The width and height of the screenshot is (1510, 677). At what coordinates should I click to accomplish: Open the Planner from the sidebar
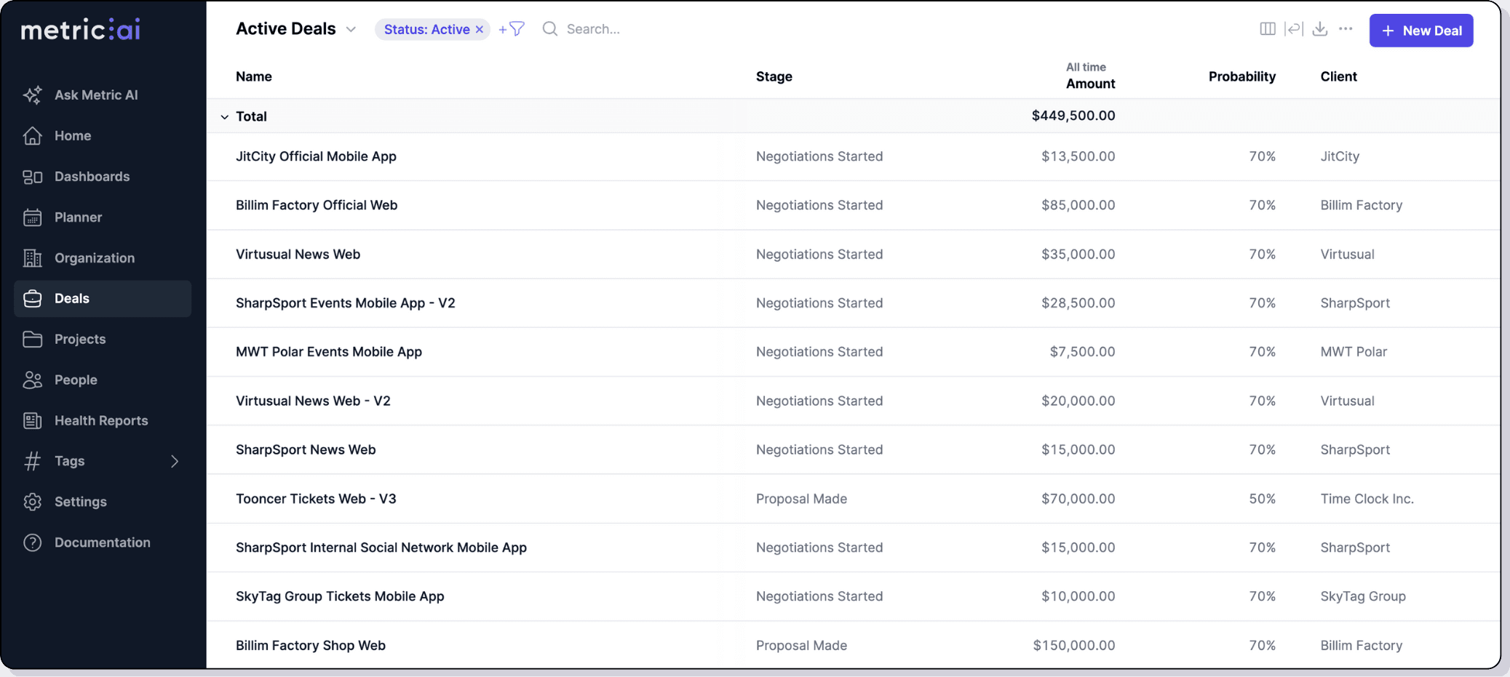point(78,217)
